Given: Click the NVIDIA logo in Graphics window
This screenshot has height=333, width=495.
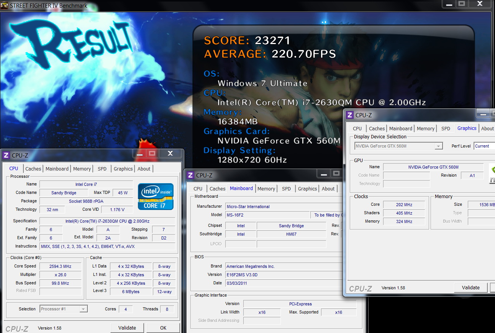Looking at the screenshot, I should point(492,174).
